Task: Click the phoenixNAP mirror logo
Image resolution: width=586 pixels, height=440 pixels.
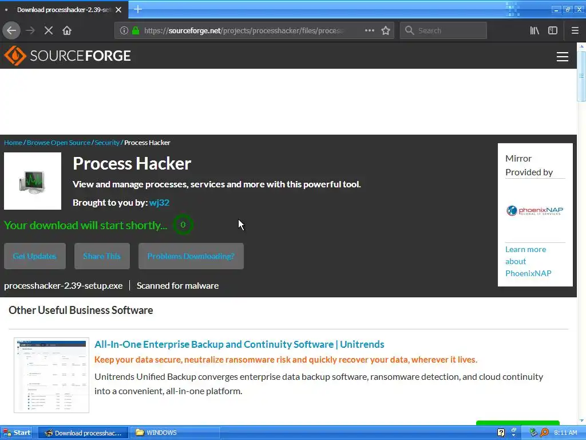Action: tap(535, 211)
